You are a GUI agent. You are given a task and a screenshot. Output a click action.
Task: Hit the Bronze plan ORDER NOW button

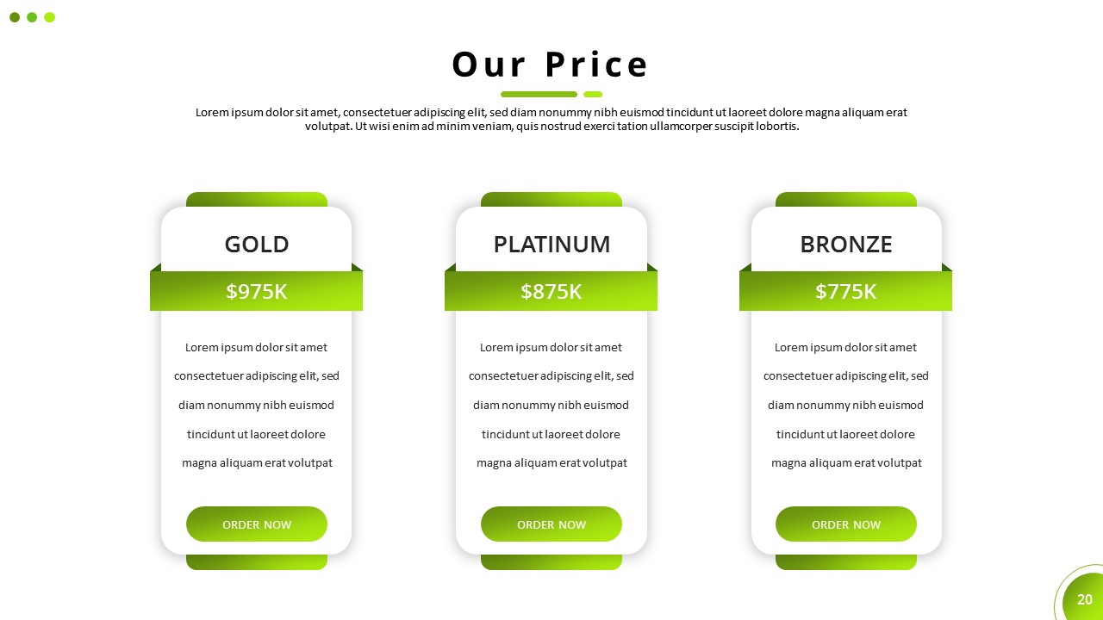tap(846, 524)
